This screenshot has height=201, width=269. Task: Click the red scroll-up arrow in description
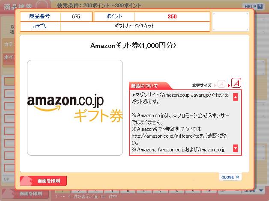236,97
